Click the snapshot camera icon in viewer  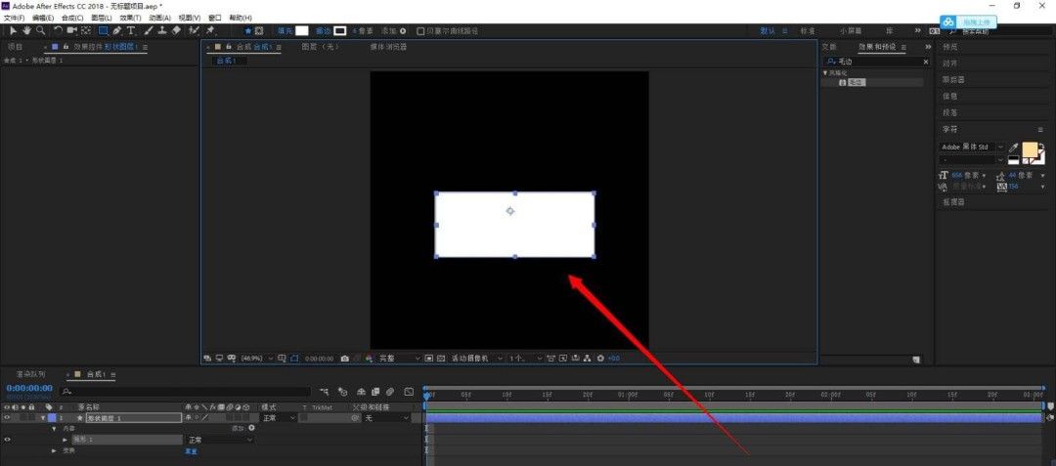344,359
